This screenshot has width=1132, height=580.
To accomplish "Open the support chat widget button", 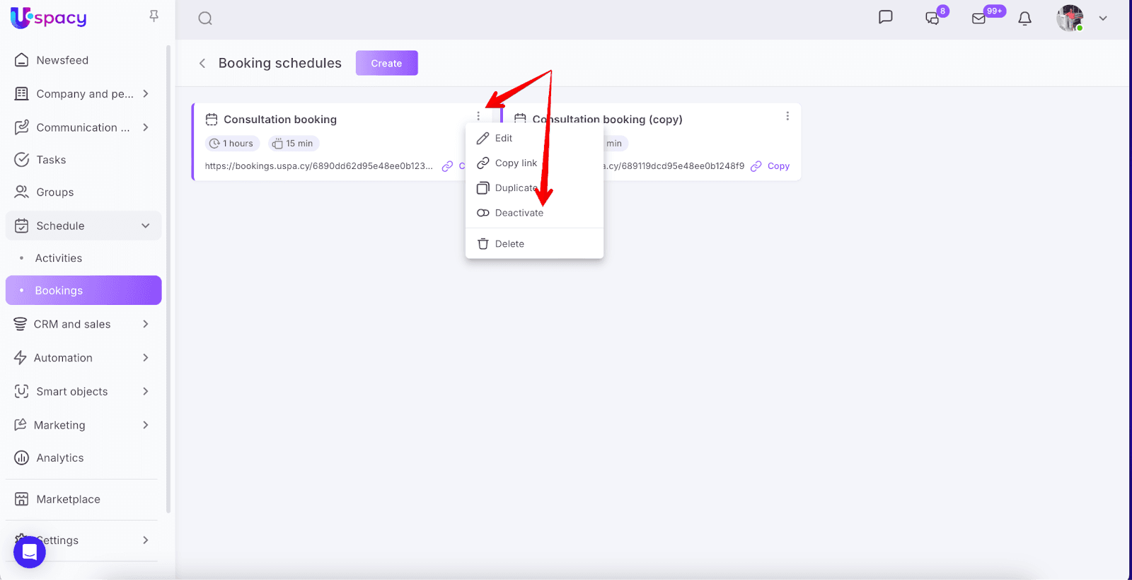I will pos(30,552).
